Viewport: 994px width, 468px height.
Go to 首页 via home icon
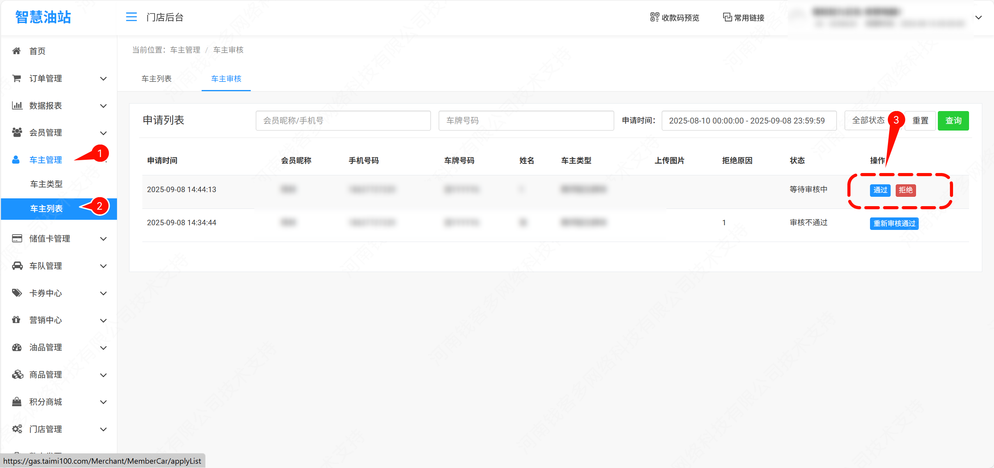tap(16, 51)
